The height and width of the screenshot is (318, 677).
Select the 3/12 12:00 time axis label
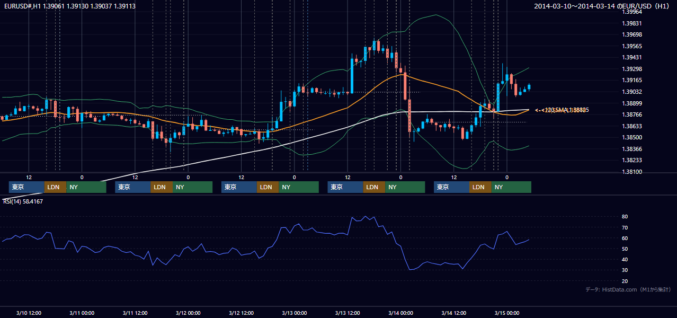(x=241, y=313)
